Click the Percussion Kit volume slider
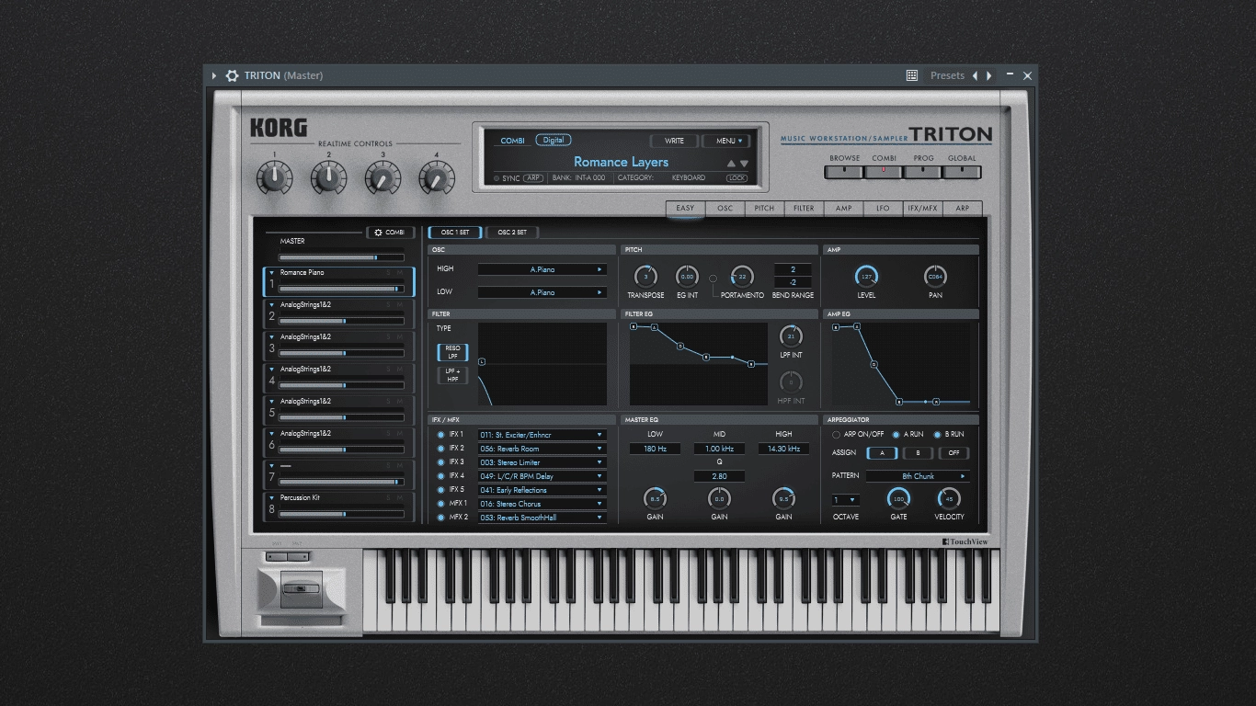 click(341, 514)
